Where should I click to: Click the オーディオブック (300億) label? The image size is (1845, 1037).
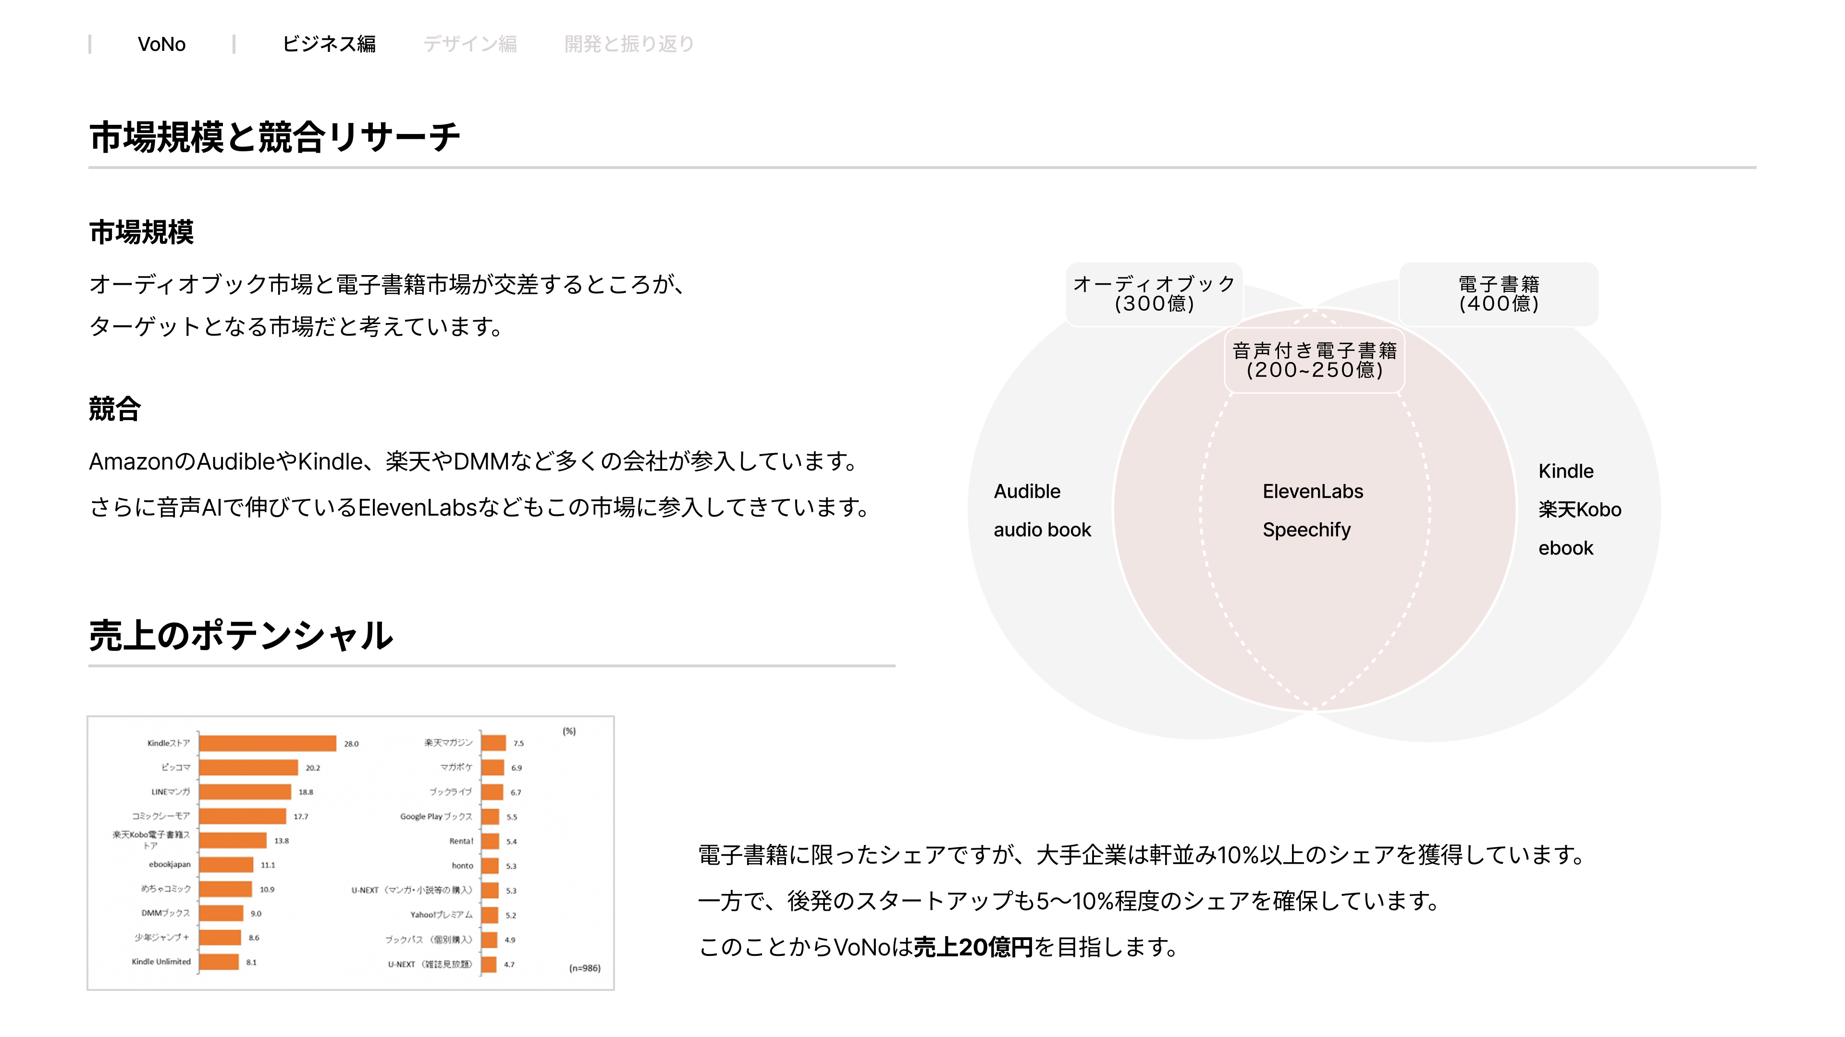1154,294
